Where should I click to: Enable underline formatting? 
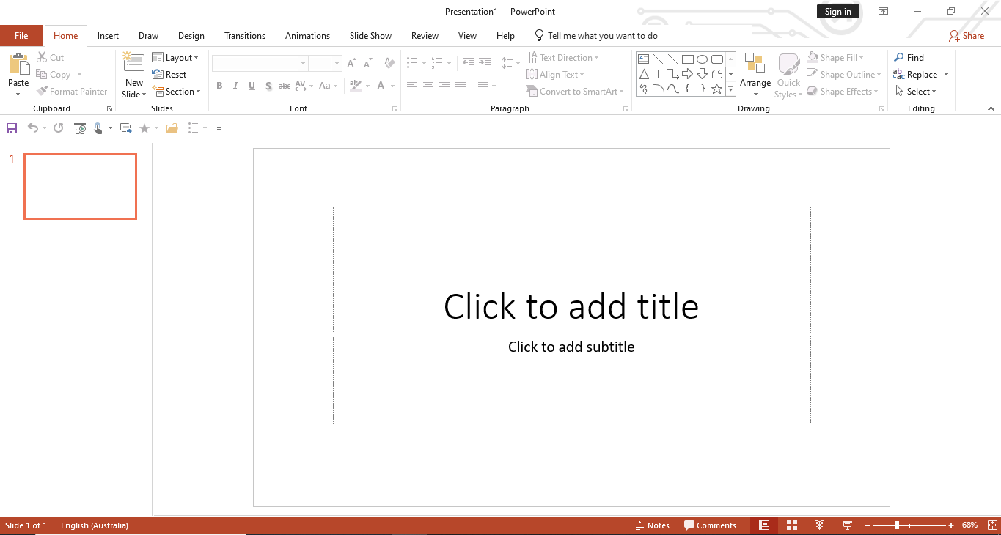tap(252, 86)
